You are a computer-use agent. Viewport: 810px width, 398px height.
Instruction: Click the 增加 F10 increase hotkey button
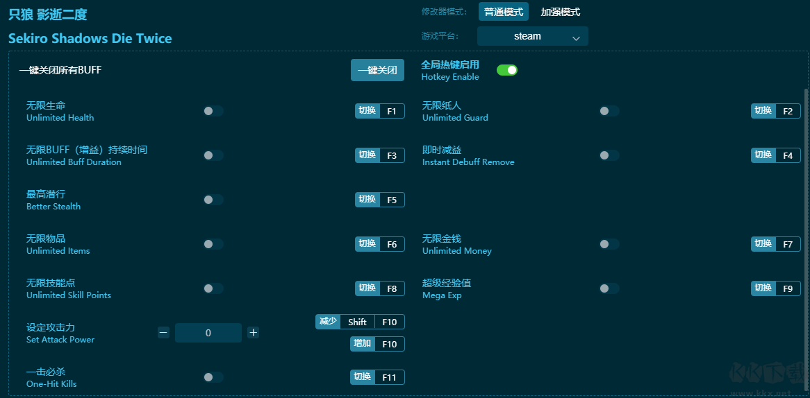pos(378,344)
